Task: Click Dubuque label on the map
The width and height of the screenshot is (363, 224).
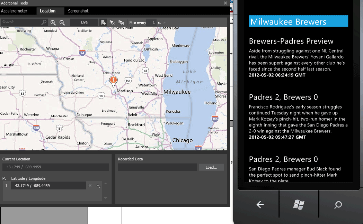Action: click(84, 115)
